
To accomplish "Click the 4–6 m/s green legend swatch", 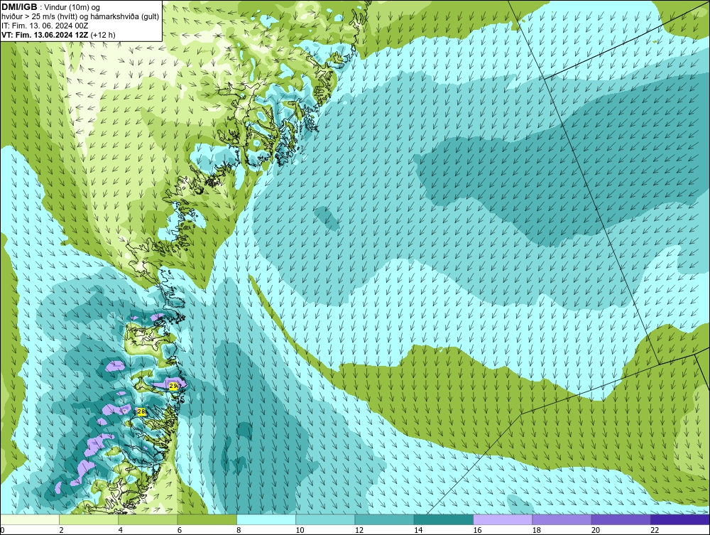I will tap(148, 519).
